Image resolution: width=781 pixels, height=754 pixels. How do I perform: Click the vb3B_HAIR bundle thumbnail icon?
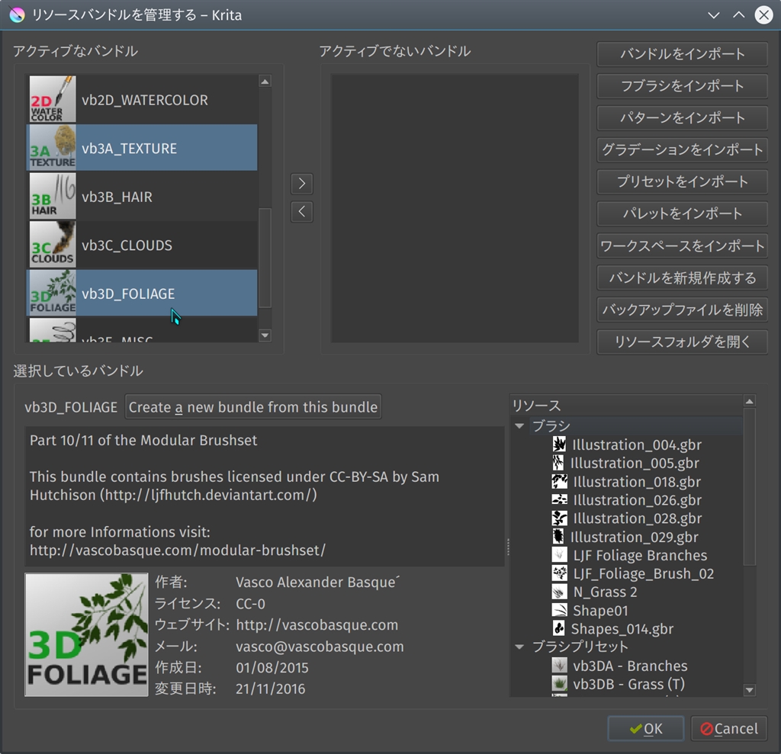point(53,196)
